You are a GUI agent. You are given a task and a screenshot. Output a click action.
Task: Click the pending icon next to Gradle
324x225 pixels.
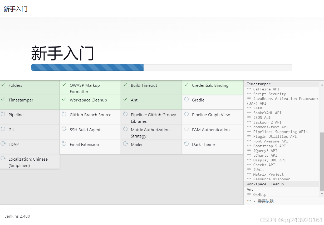186,100
